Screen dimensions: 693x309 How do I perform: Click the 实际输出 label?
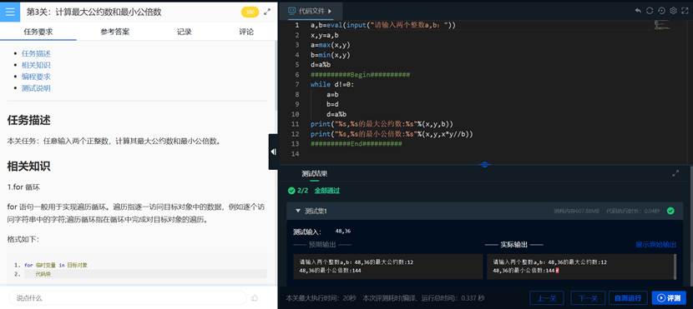coord(514,245)
